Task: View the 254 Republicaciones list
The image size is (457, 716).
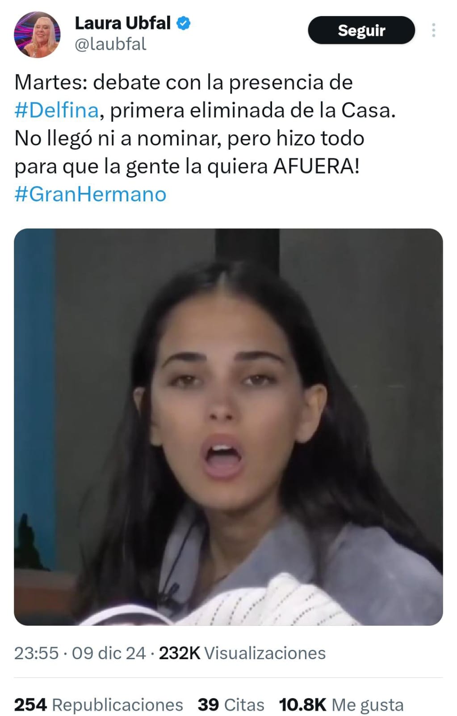Action: click(x=99, y=705)
